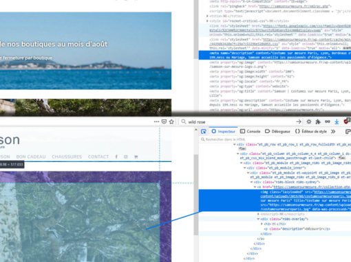The image size is (351, 262).
Task: Select the meta description line in upper devtools
Action: click(275, 55)
